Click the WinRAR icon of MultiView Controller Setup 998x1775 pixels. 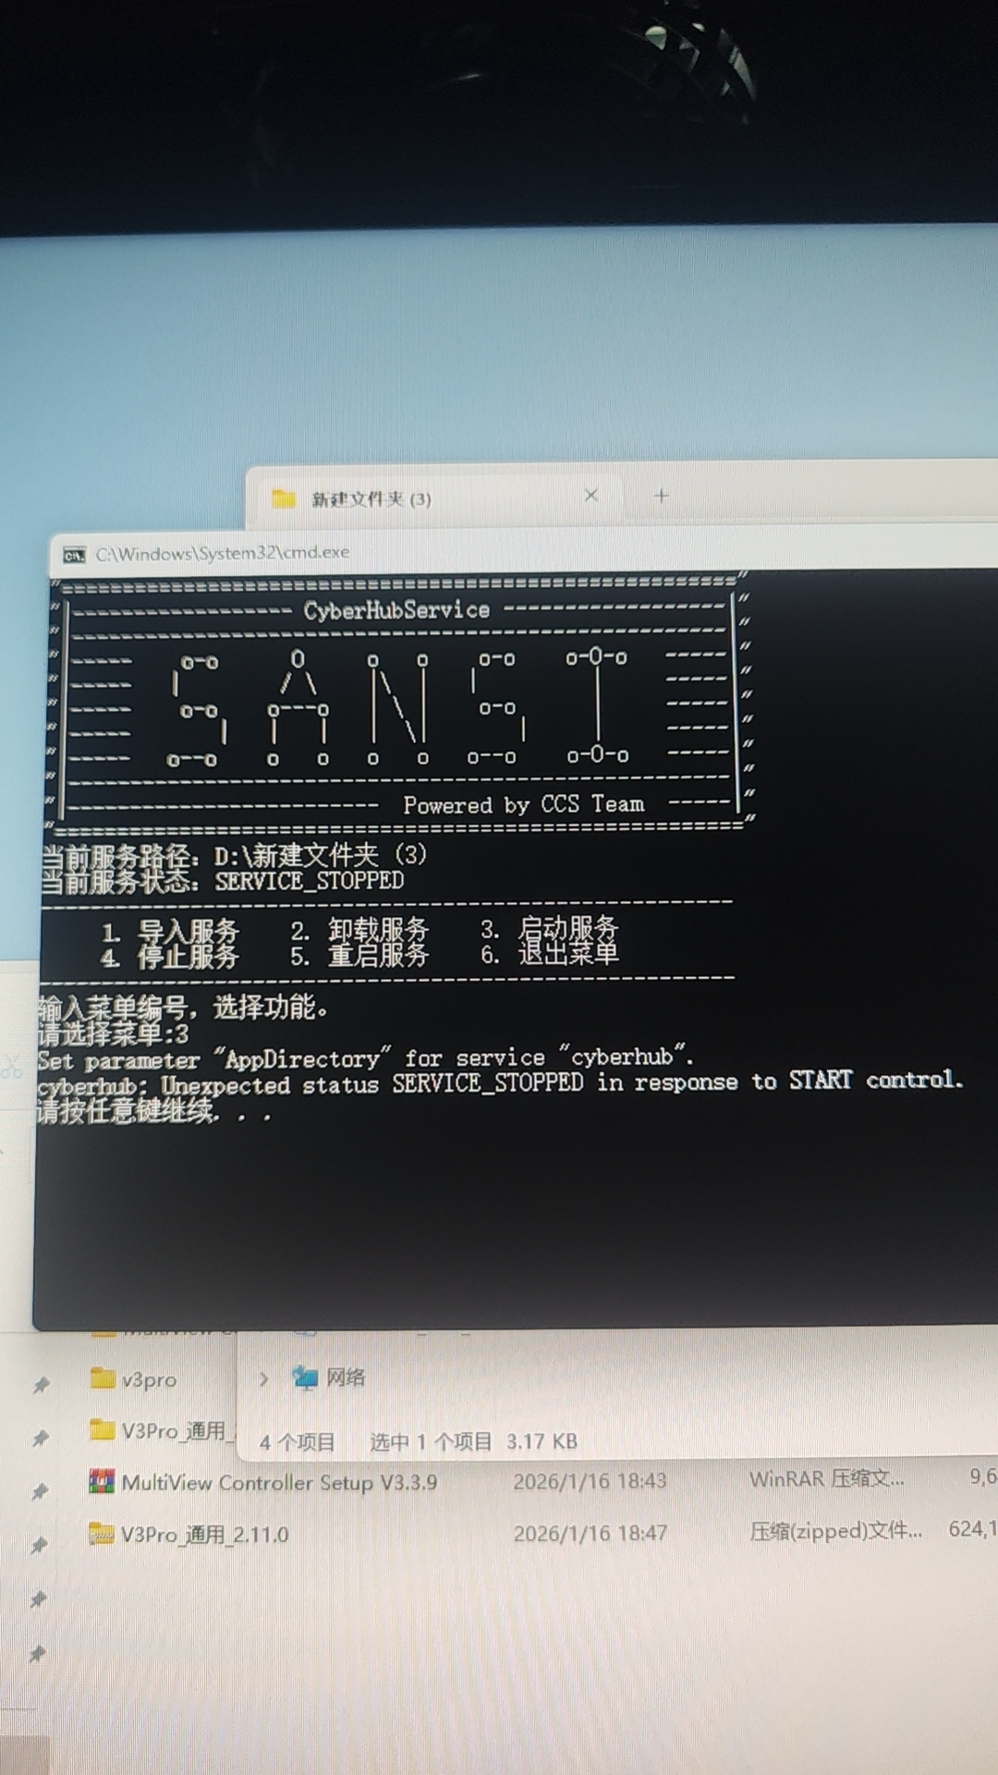pyautogui.click(x=101, y=1482)
